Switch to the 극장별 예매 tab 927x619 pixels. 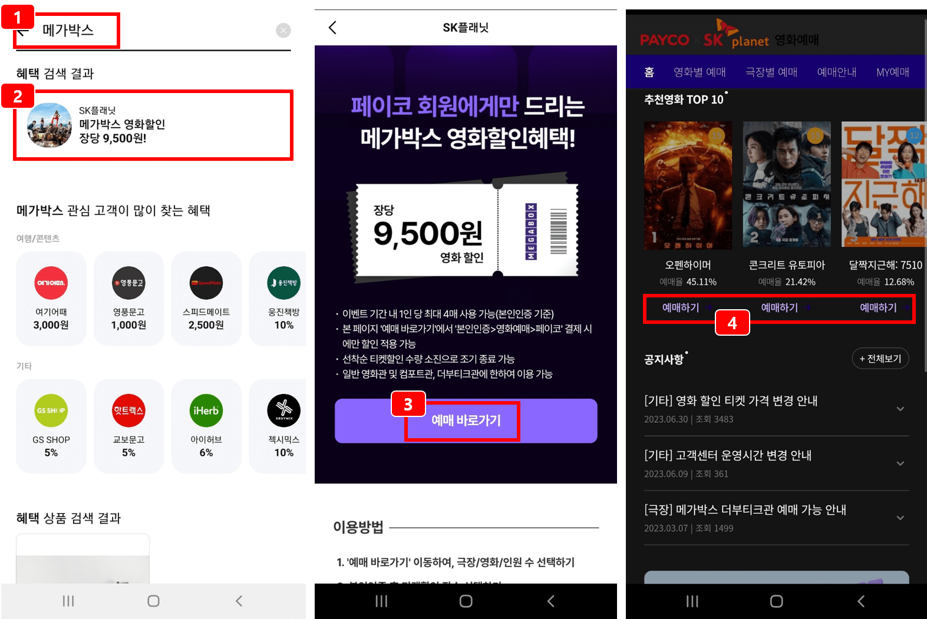click(x=771, y=72)
